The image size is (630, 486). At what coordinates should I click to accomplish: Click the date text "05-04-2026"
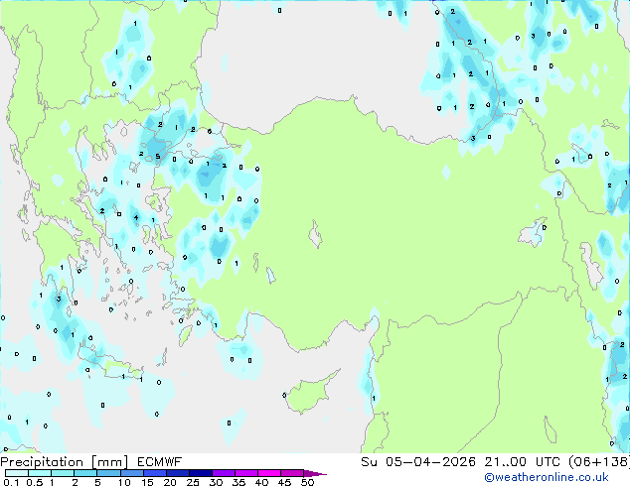(430, 462)
